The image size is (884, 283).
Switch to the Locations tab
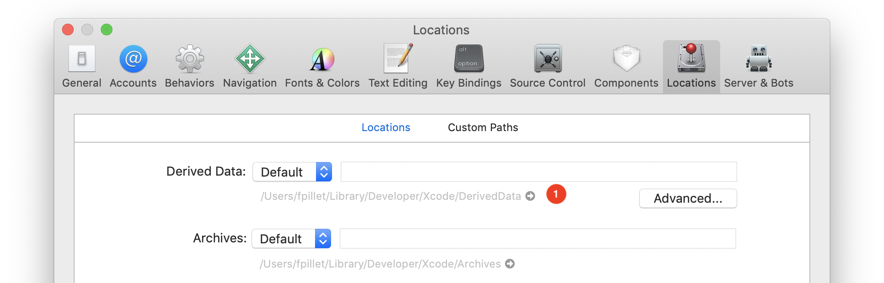[x=386, y=128]
